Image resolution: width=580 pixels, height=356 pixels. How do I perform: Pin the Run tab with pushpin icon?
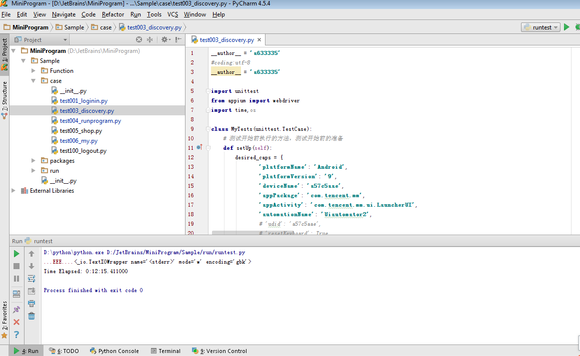coord(16,310)
